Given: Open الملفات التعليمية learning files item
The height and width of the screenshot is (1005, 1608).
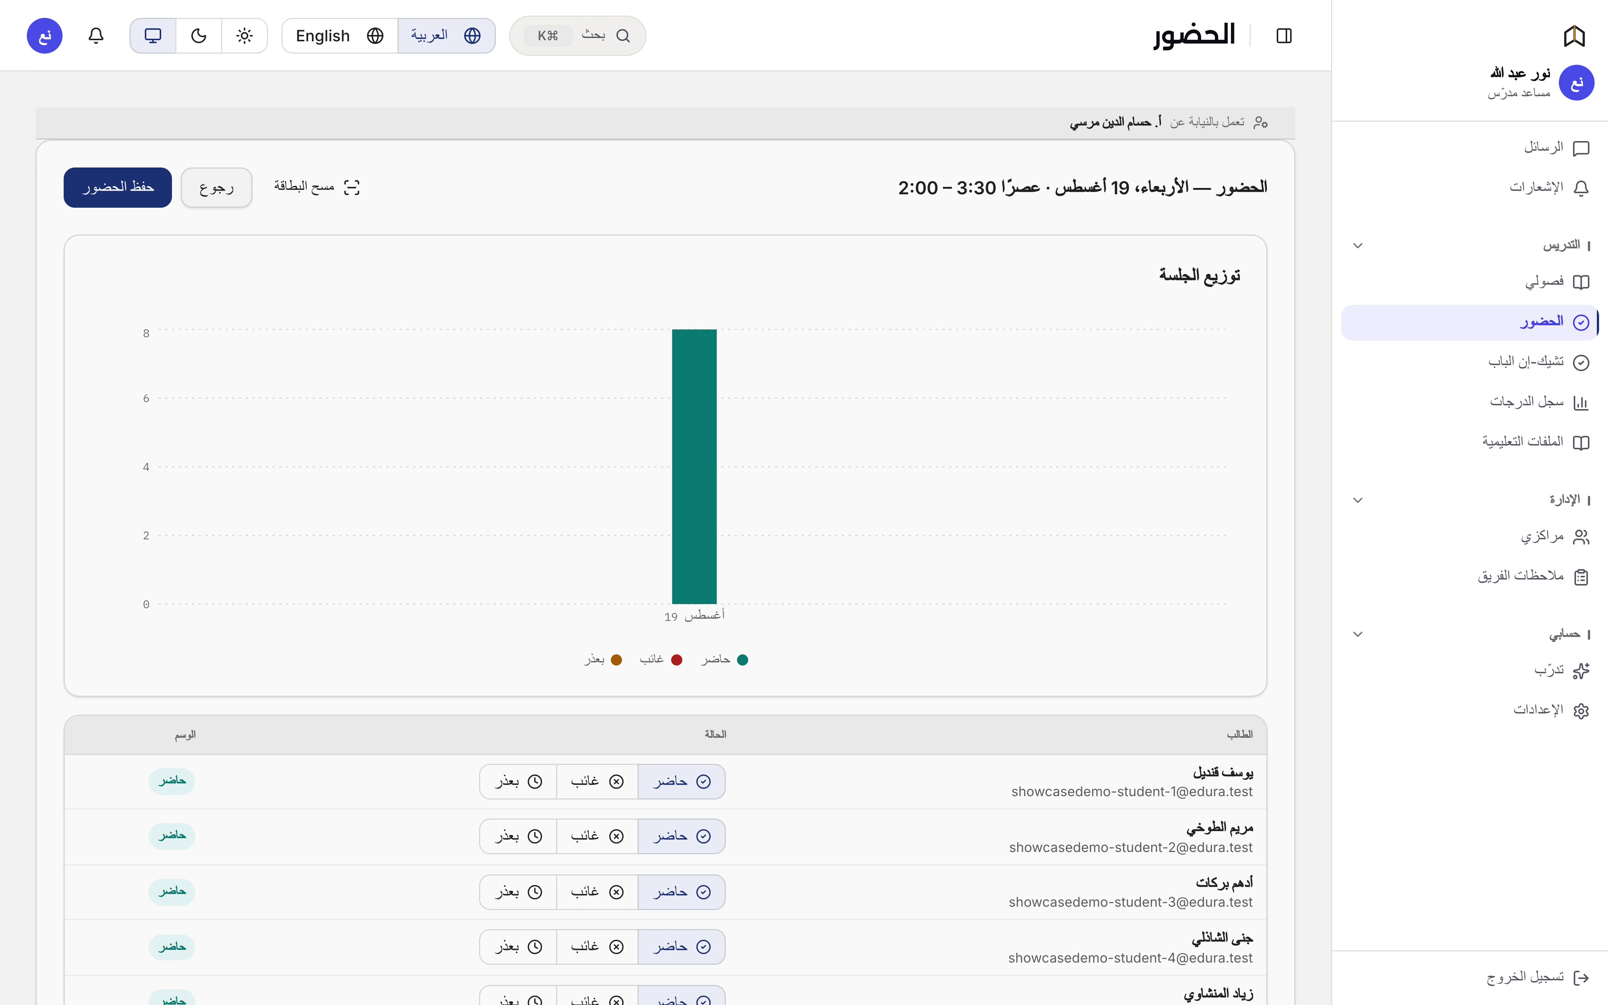Looking at the screenshot, I should point(1469,442).
